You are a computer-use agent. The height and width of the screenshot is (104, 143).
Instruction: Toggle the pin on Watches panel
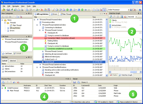(29, 57)
